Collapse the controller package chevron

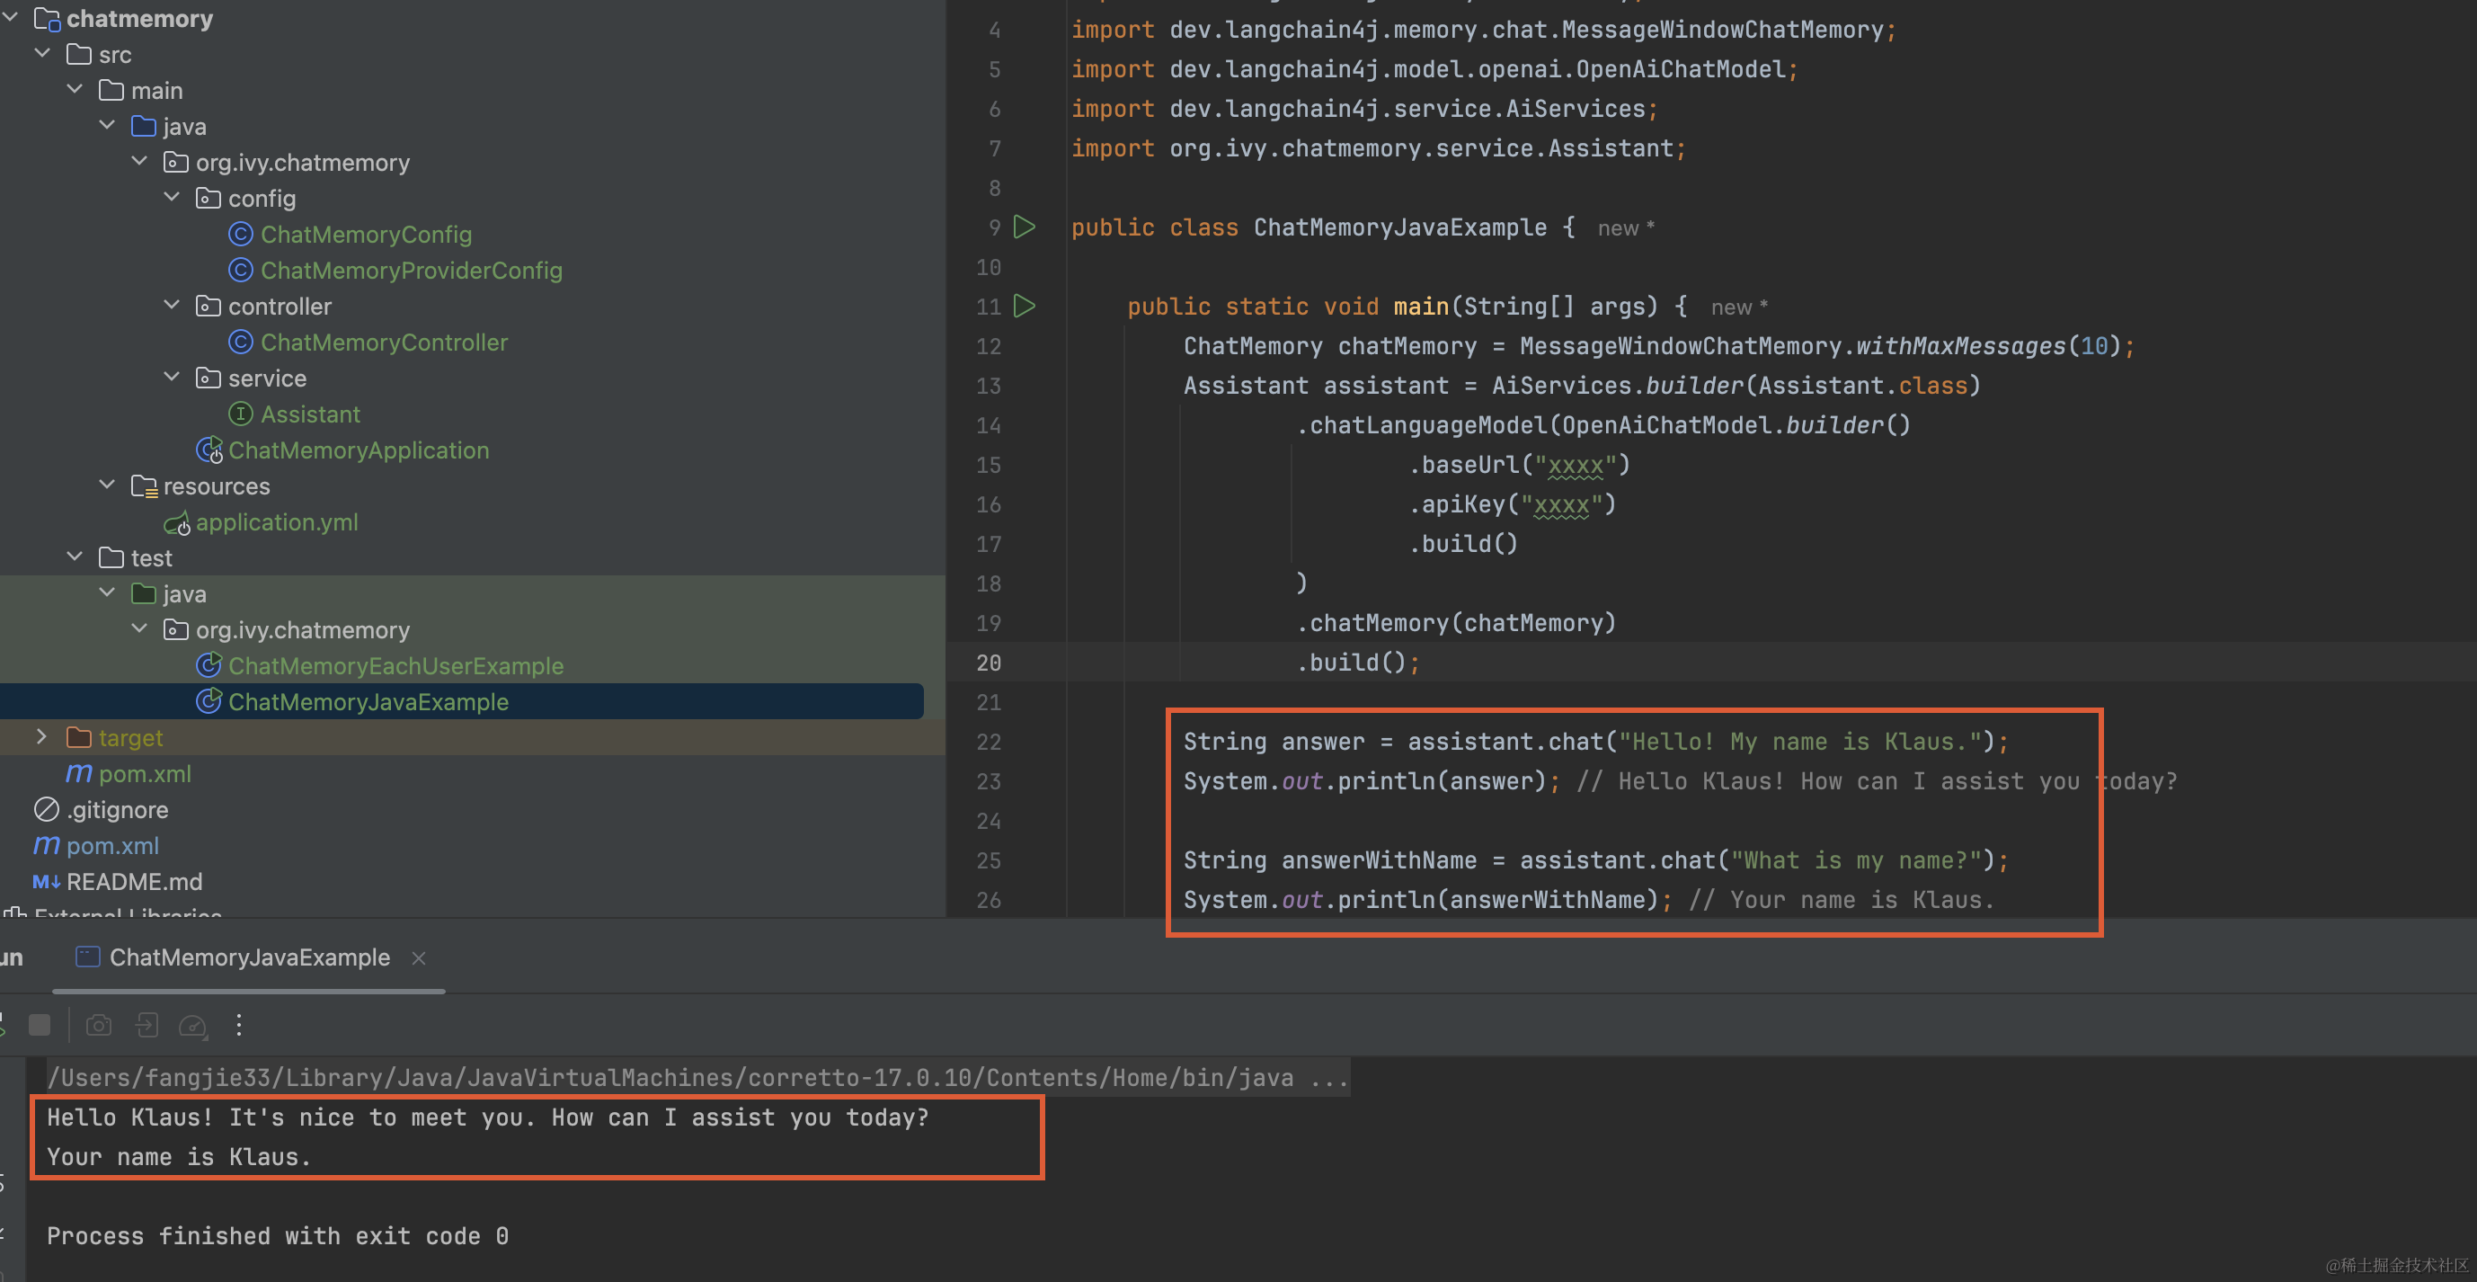tap(173, 305)
